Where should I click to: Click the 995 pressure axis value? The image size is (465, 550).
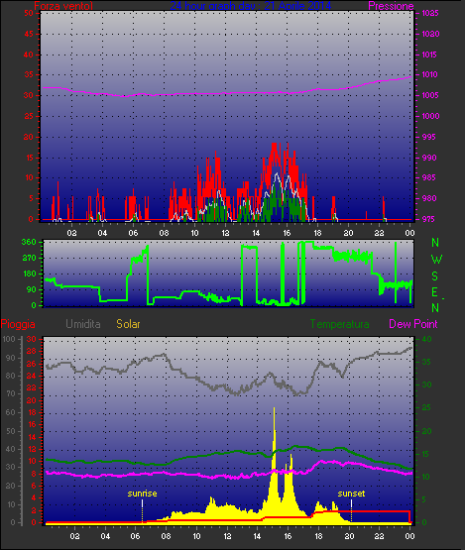click(x=429, y=137)
